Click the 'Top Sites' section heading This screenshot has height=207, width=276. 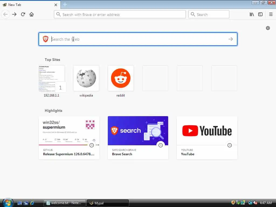pos(52,60)
